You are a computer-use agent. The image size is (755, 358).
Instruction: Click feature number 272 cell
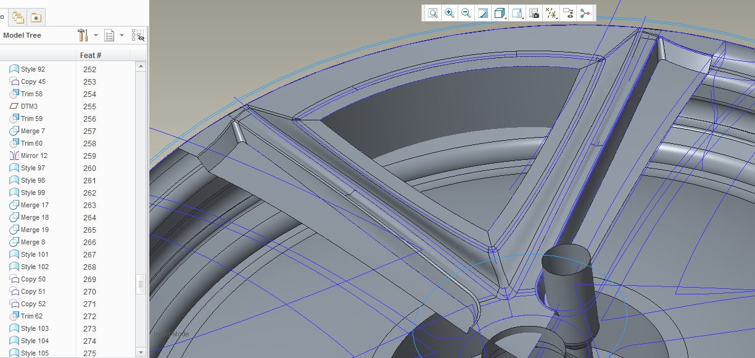point(89,317)
